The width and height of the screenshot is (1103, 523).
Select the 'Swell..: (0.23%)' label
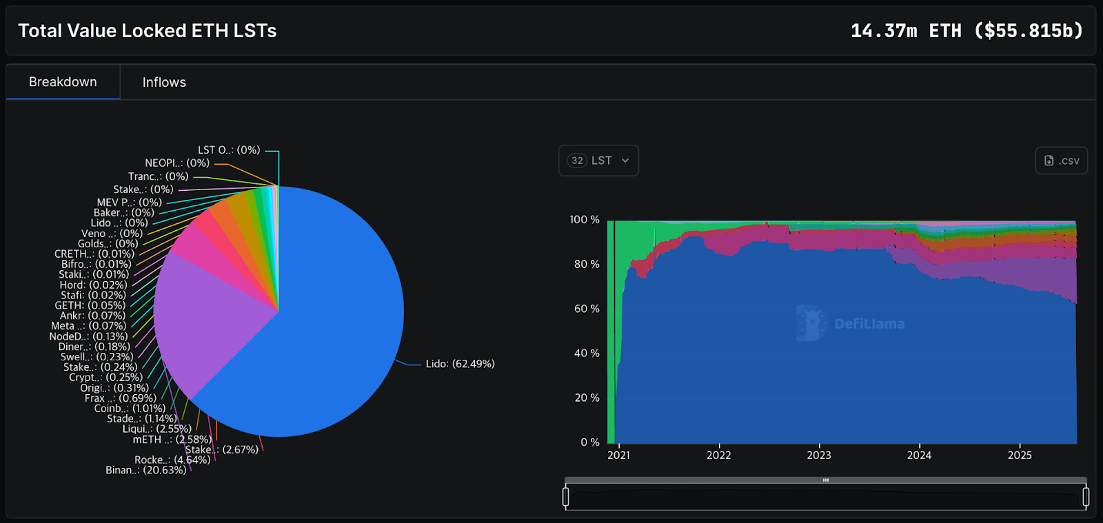(97, 357)
